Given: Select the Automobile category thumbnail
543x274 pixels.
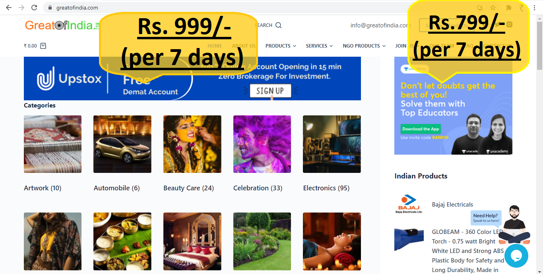Looking at the screenshot, I should 122,144.
